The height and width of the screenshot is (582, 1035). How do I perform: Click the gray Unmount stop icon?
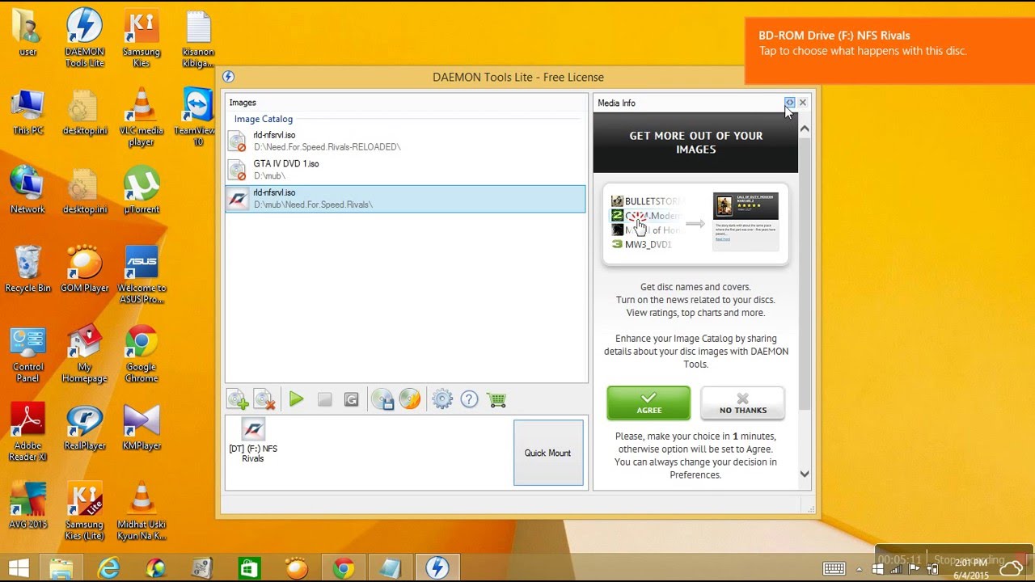324,399
